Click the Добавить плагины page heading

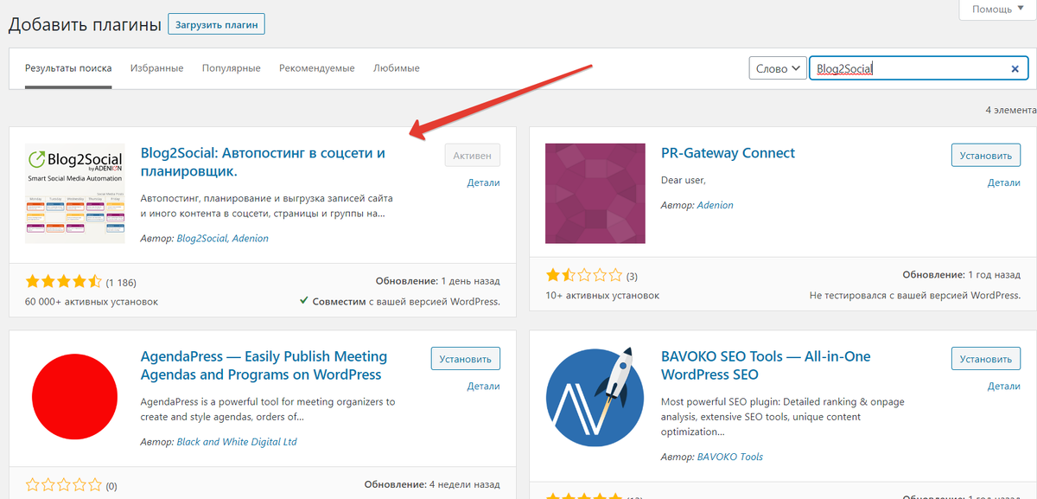coord(85,24)
